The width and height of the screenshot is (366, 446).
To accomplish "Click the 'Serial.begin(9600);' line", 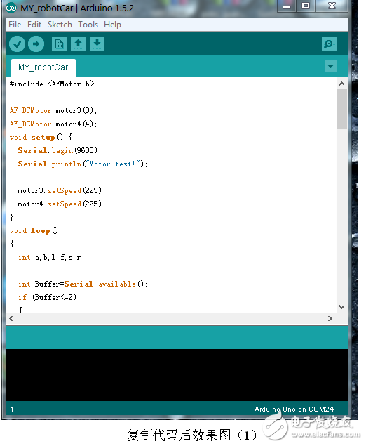I will (60, 150).
